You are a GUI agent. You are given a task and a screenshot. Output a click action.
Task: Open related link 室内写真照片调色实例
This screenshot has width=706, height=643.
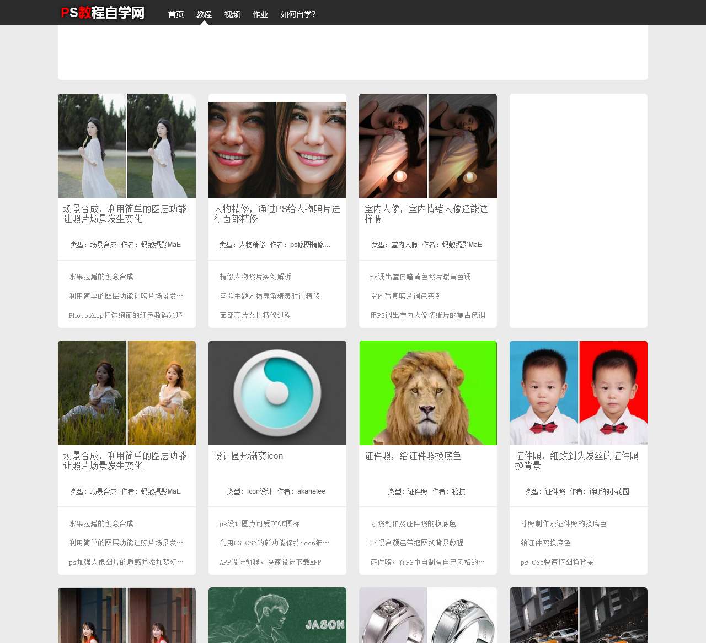(406, 296)
